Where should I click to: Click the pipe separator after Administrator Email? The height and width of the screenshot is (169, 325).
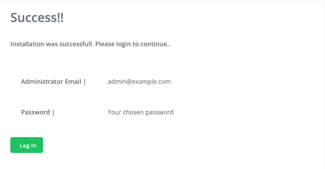(85, 82)
